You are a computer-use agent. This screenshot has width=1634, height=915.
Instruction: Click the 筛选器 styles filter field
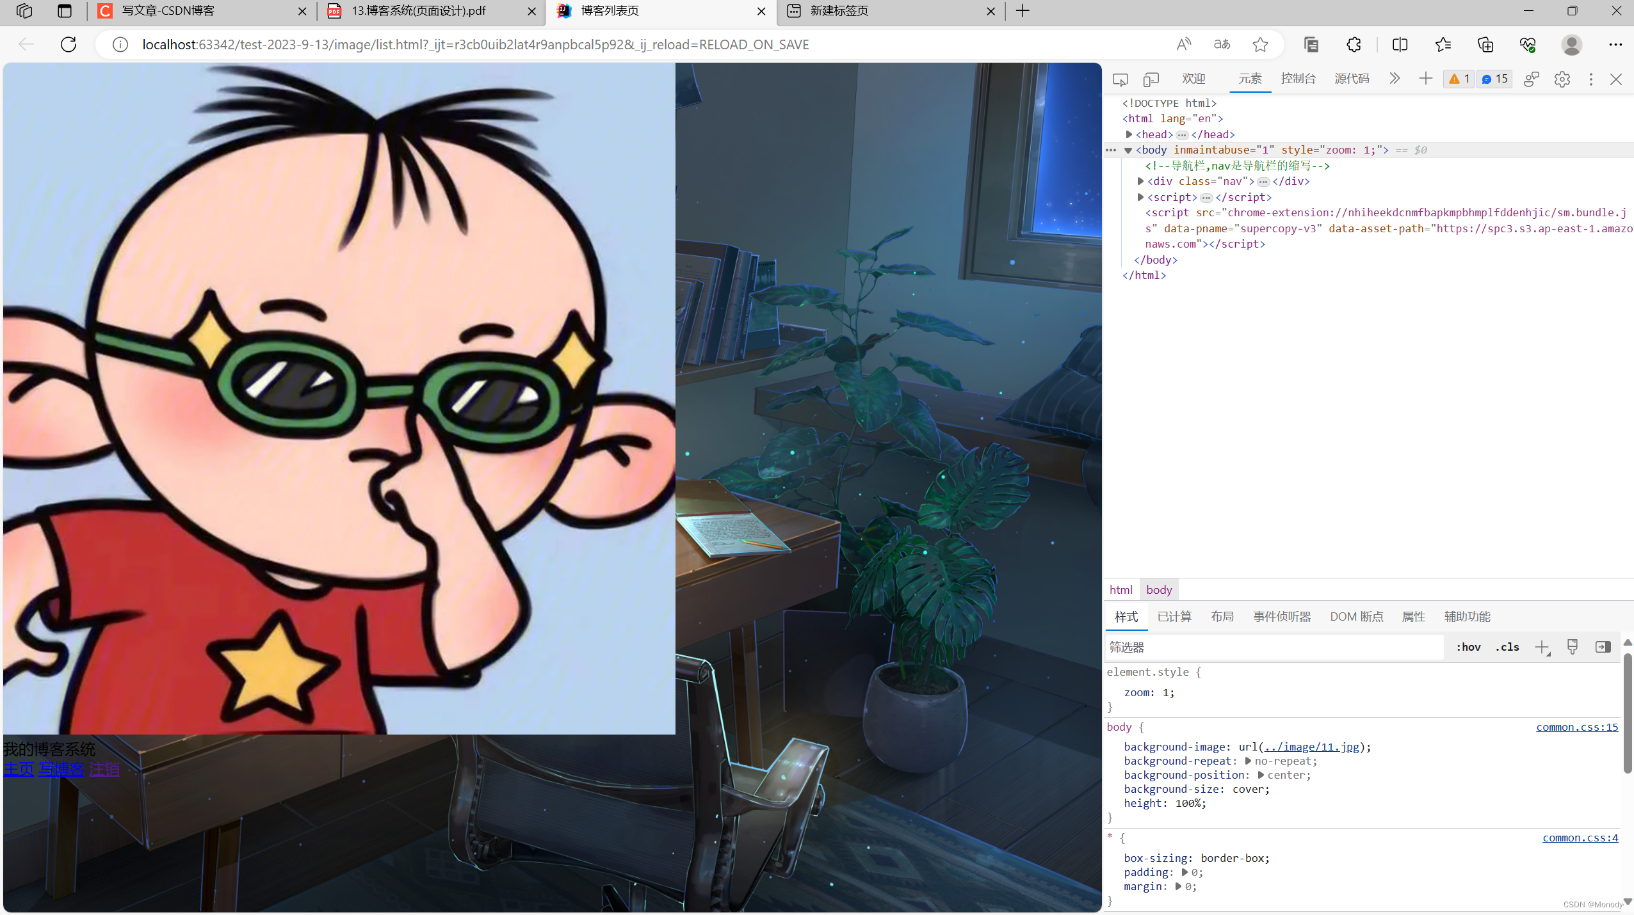[1274, 647]
